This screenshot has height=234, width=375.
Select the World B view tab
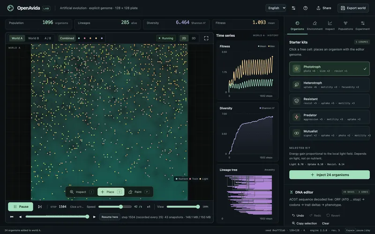[x=33, y=38]
